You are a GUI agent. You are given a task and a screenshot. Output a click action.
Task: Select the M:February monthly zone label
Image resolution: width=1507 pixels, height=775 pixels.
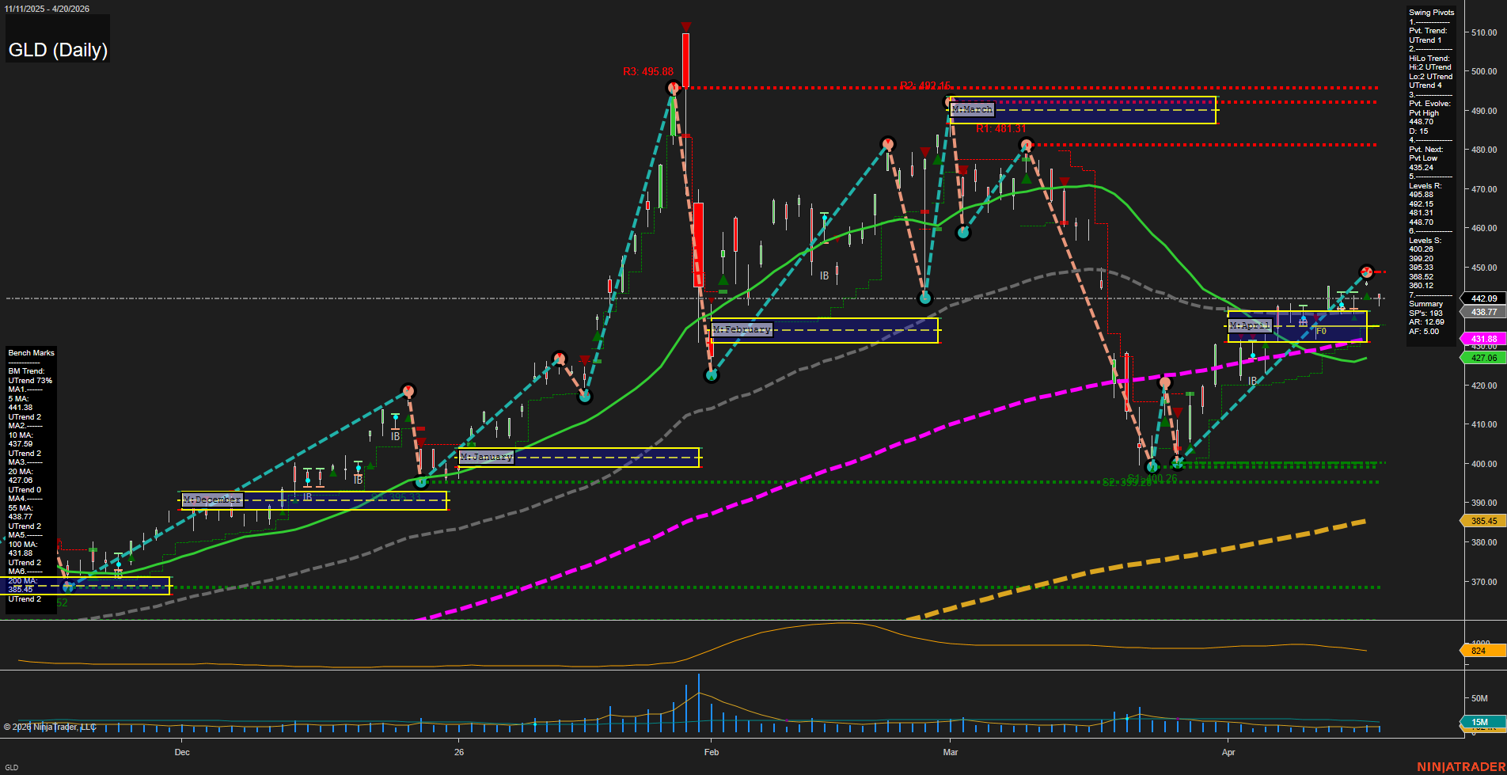[x=741, y=329]
